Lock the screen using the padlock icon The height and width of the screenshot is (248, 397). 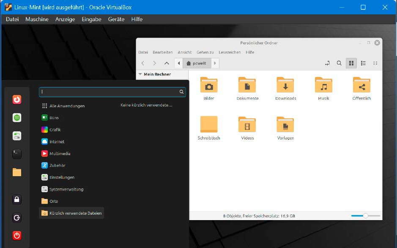[16, 199]
